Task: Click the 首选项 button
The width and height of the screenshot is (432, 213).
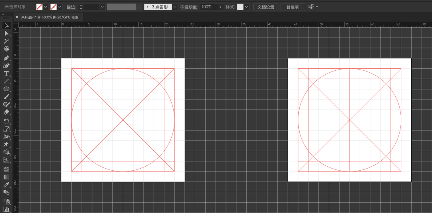Action: pyautogui.click(x=292, y=7)
